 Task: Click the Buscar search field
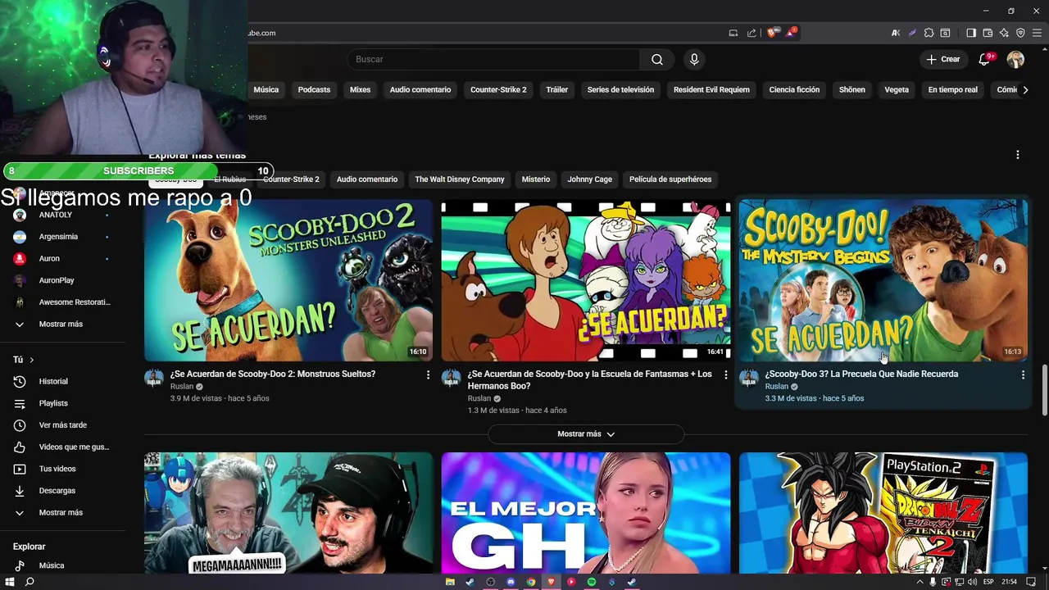[493, 59]
